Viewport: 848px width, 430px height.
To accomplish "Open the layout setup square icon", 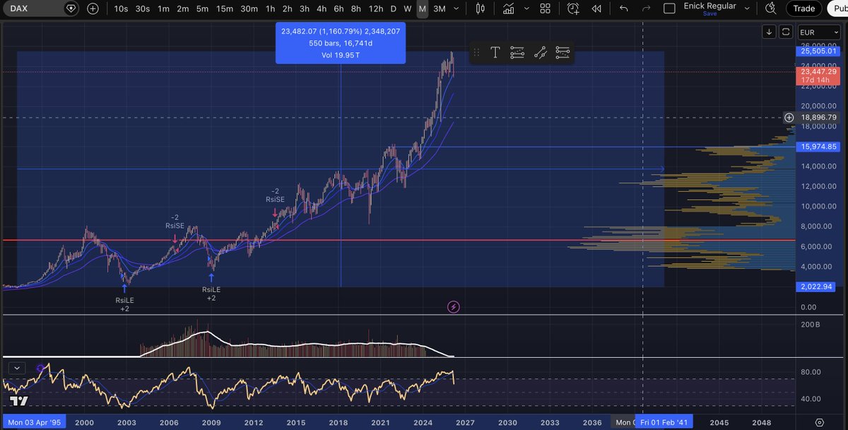I will coord(670,8).
